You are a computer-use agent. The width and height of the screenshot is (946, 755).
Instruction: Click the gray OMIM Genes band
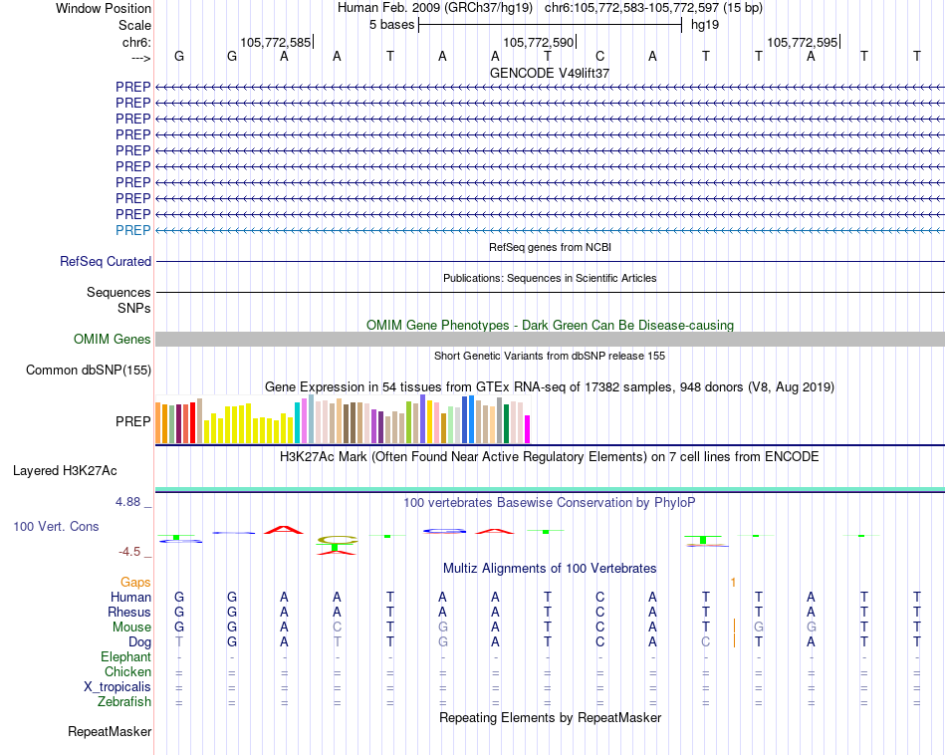coord(550,340)
